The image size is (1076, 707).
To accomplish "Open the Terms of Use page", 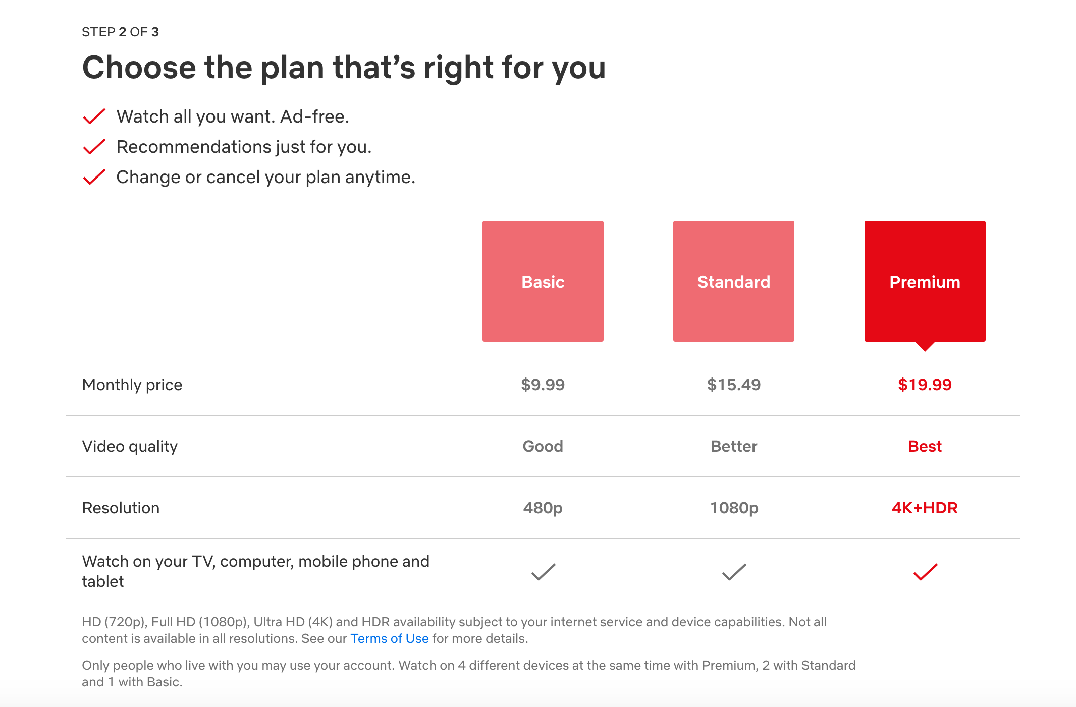I will pyautogui.click(x=389, y=638).
